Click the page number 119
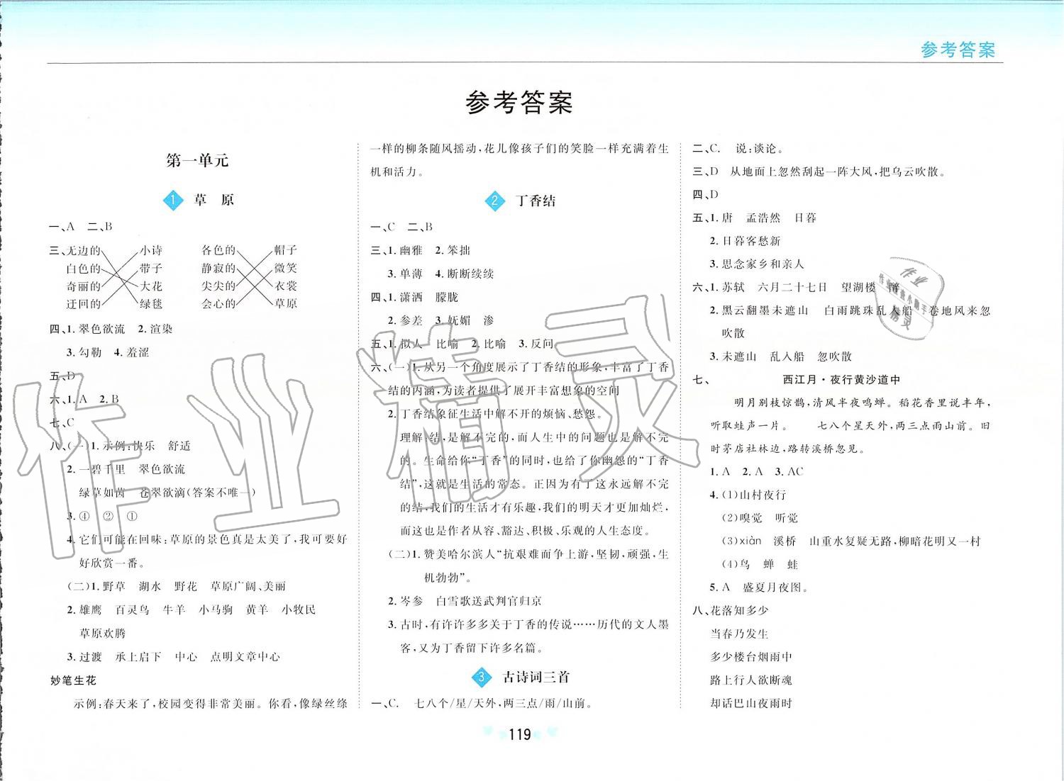 520,734
